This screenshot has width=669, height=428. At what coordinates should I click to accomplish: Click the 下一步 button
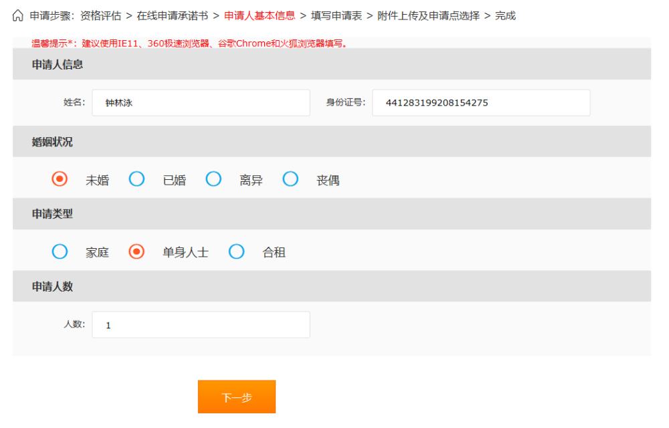236,396
